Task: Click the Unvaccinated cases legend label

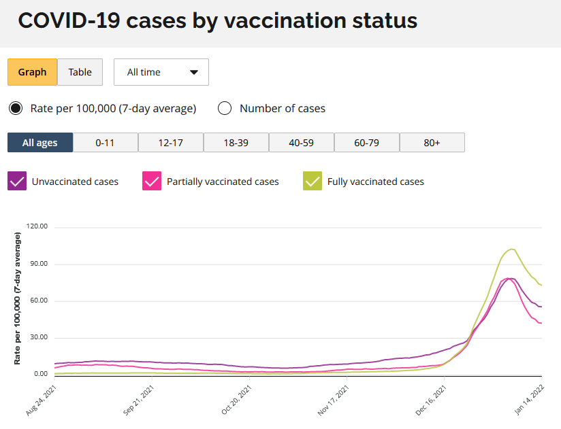Action: pyautogui.click(x=75, y=182)
